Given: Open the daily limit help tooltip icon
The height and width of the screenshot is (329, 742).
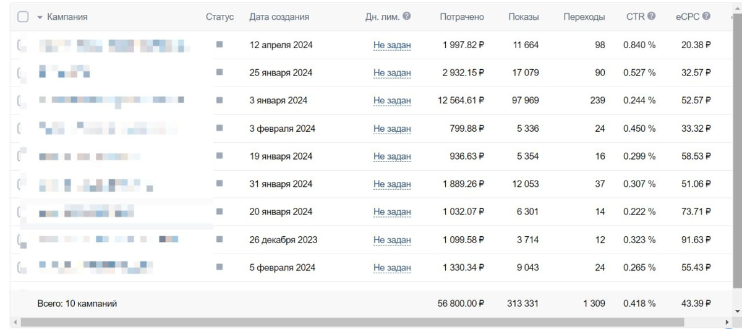Looking at the screenshot, I should pos(406,17).
